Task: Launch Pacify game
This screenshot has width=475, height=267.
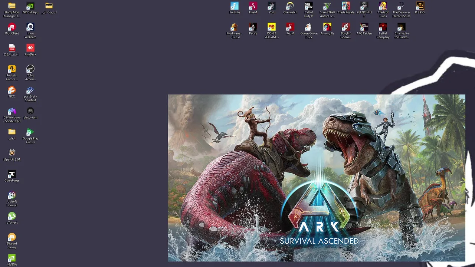Action: 253,27
